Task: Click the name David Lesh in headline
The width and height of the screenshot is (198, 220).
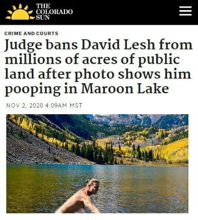Action: pos(118,44)
